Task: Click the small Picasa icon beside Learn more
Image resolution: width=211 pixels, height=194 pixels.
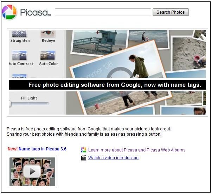Action: (x=83, y=150)
